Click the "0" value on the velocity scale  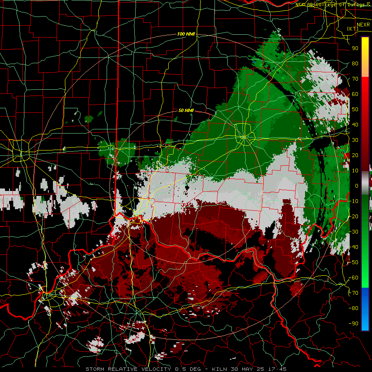(x=357, y=186)
